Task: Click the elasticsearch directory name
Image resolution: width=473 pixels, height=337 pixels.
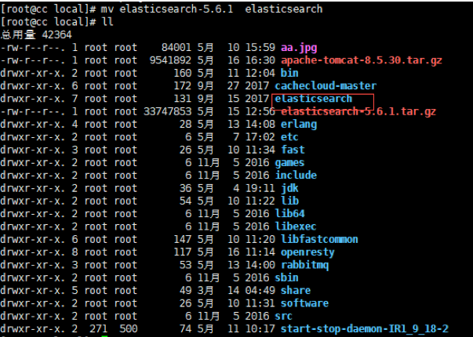Action: click(x=314, y=99)
